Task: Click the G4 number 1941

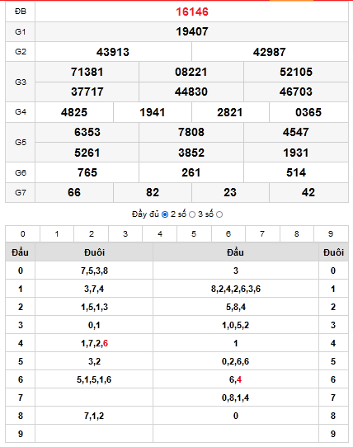Action: pyautogui.click(x=153, y=112)
